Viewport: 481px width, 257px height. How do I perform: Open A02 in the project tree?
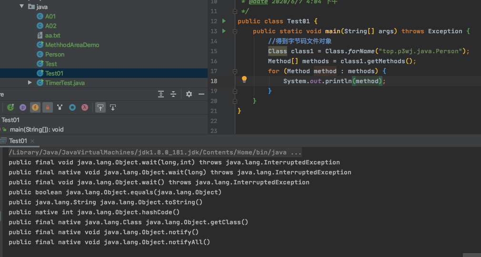point(51,26)
